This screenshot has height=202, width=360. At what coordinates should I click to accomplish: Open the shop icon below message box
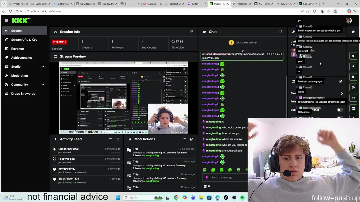[205, 186]
